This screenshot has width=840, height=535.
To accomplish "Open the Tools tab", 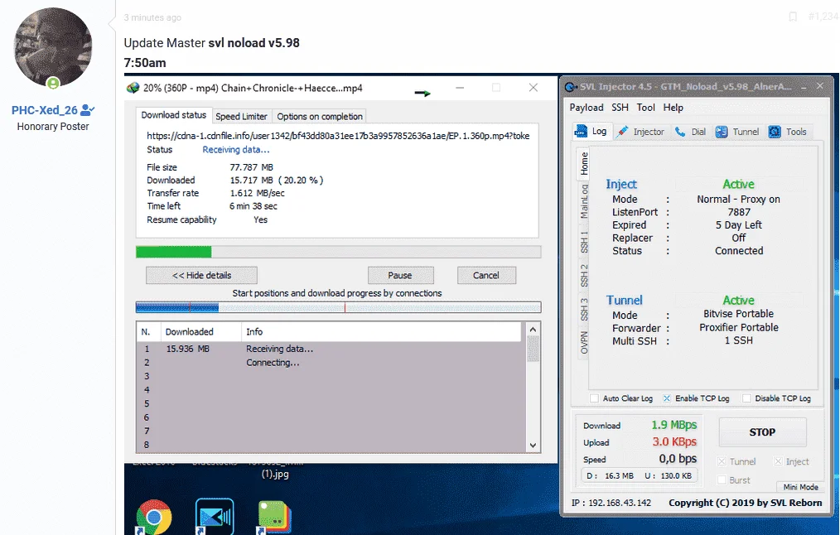I will (x=788, y=132).
